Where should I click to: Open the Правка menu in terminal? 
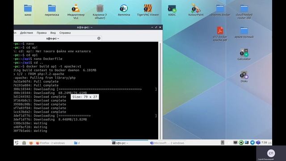(42, 33)
